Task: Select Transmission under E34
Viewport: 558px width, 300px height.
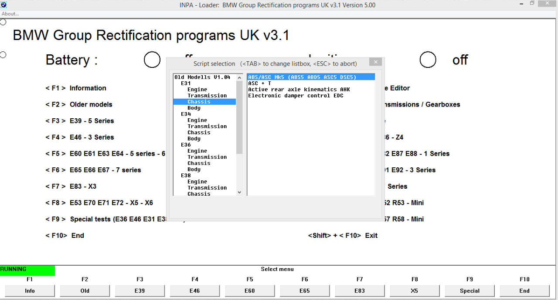Action: 207,126
